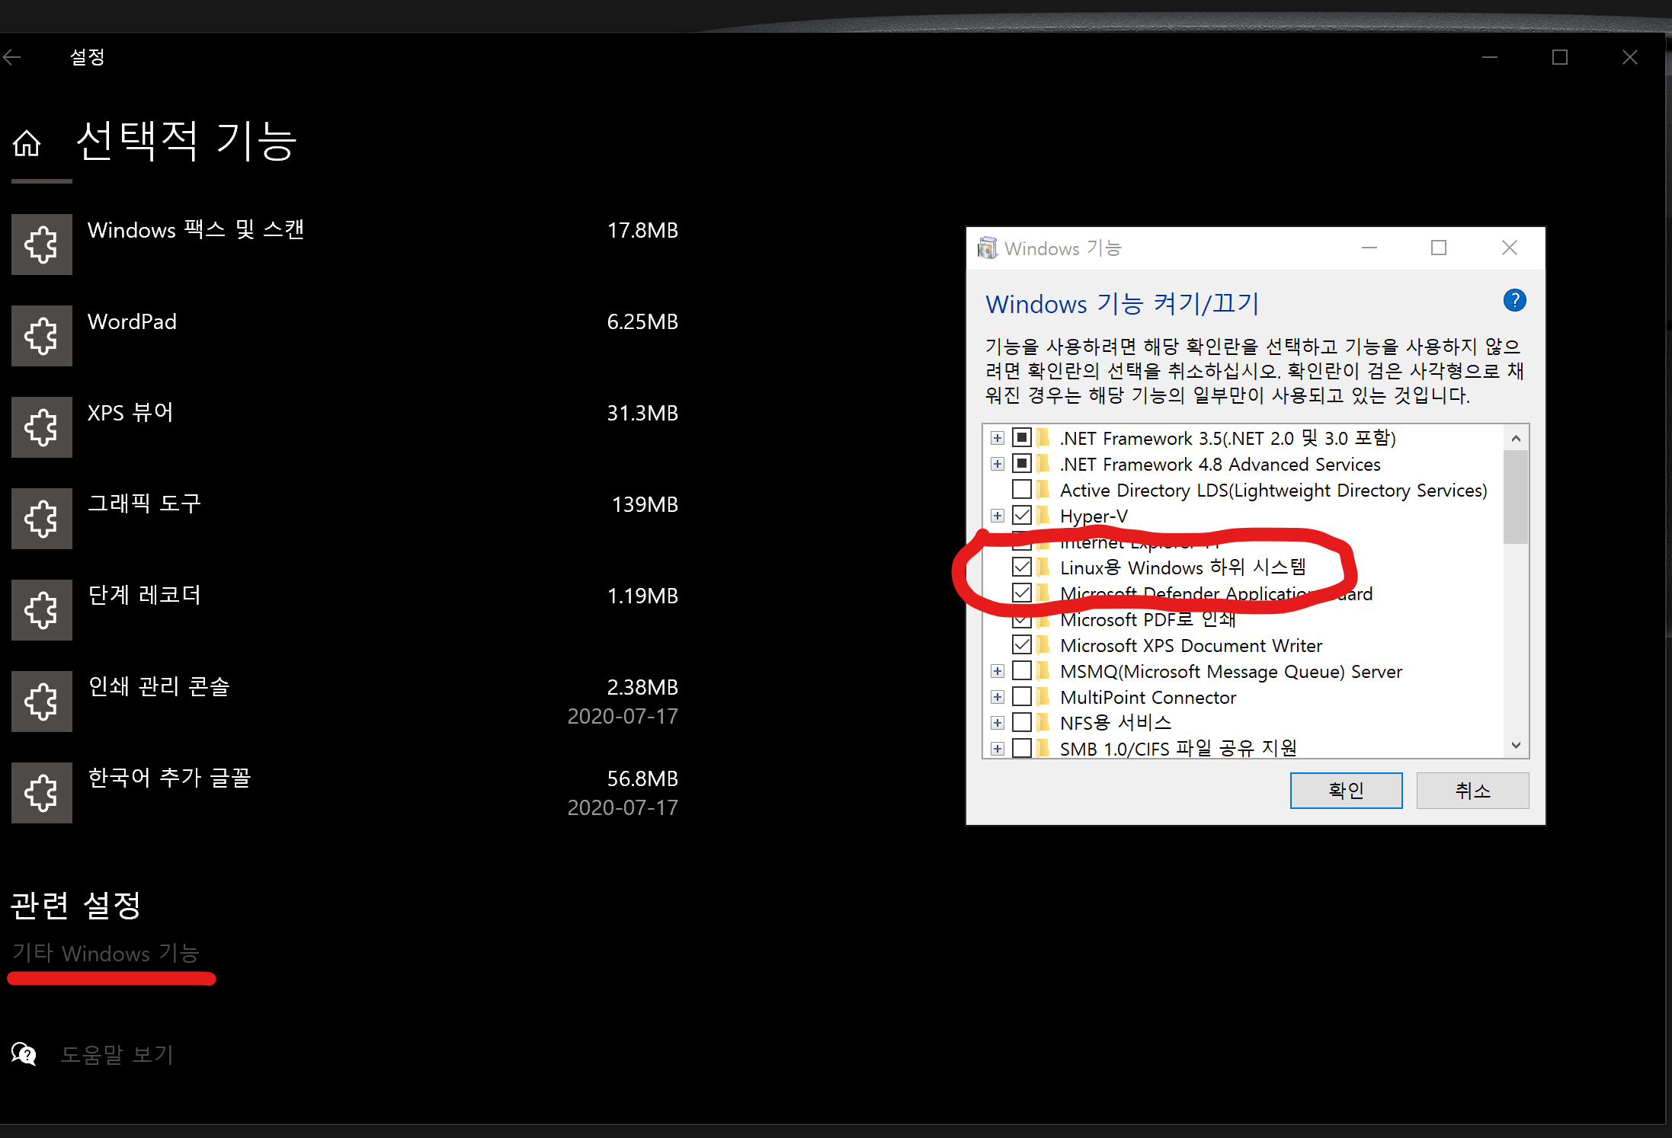Expand the NFS용 서비스 tree node
Screen dimensions: 1672x1138
(x=998, y=723)
